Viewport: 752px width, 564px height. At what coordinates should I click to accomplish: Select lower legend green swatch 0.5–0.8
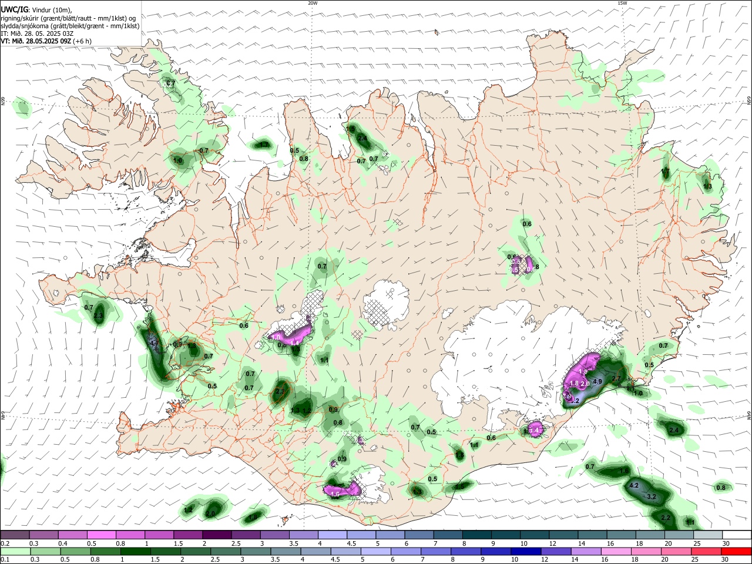click(x=75, y=551)
